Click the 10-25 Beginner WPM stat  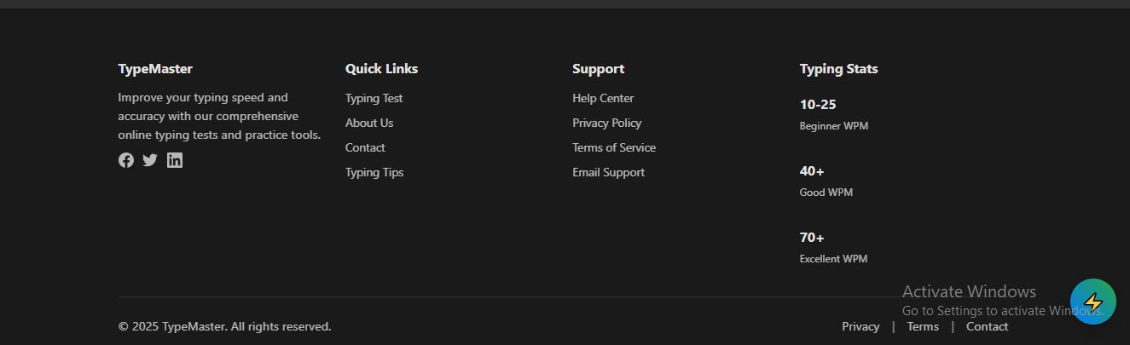[818, 105]
